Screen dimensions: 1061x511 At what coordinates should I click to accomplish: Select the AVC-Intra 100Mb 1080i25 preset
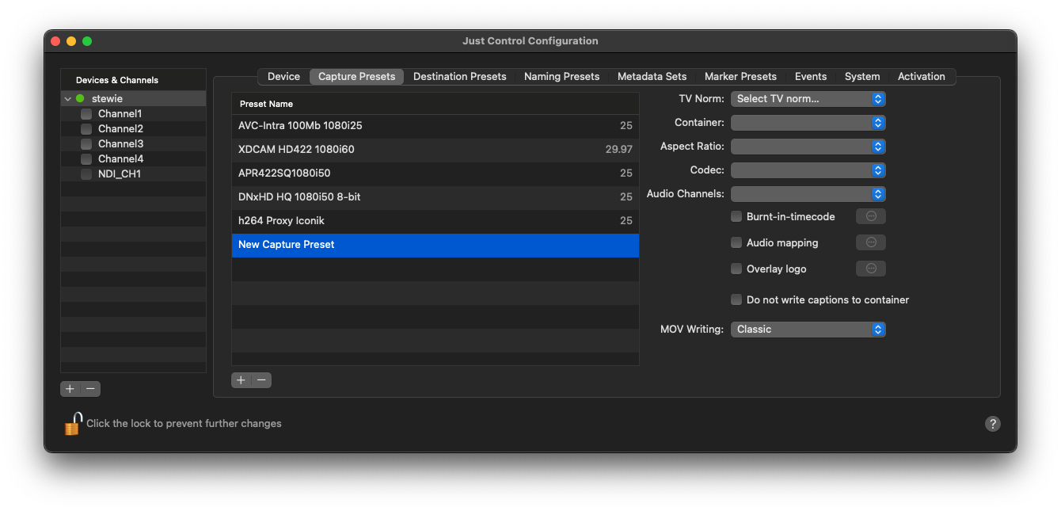(x=435, y=126)
